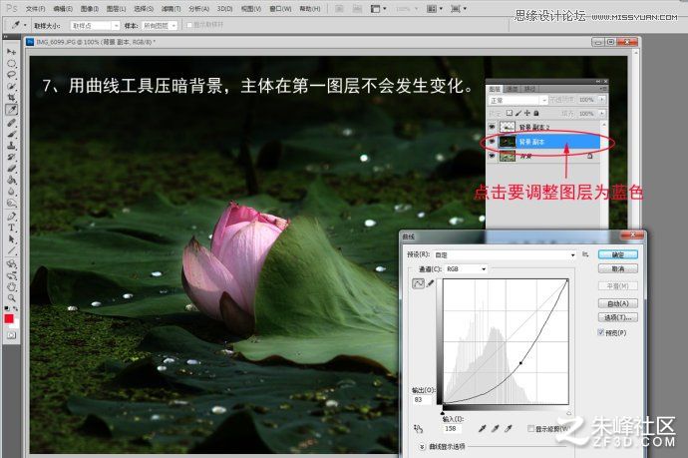Select the Eyedropper tool in toolbox
The width and height of the screenshot is (688, 458).
pyautogui.click(x=11, y=110)
